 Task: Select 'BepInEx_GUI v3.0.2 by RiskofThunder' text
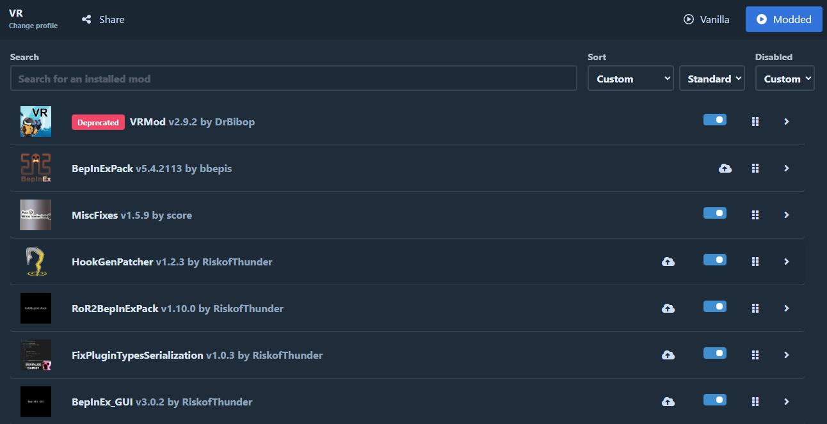point(162,402)
